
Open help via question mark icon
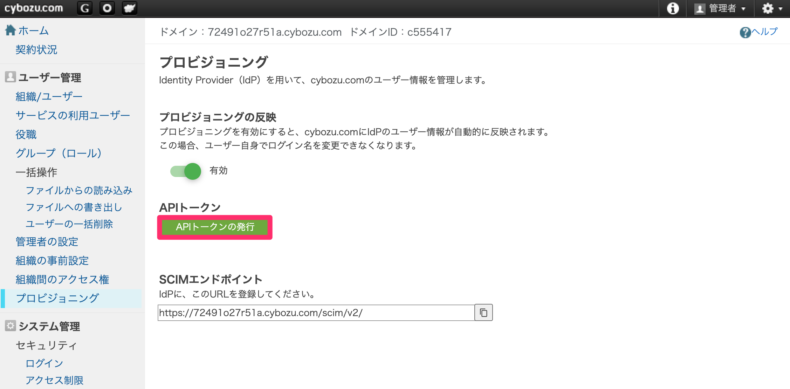point(745,32)
